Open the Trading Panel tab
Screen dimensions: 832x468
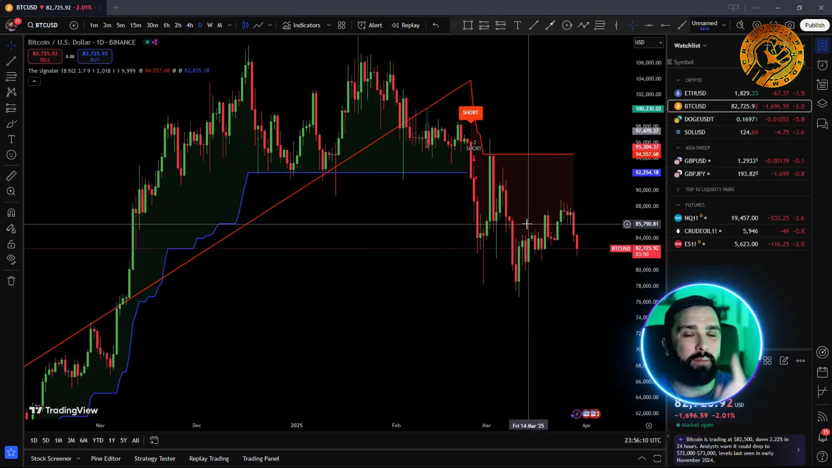(261, 458)
